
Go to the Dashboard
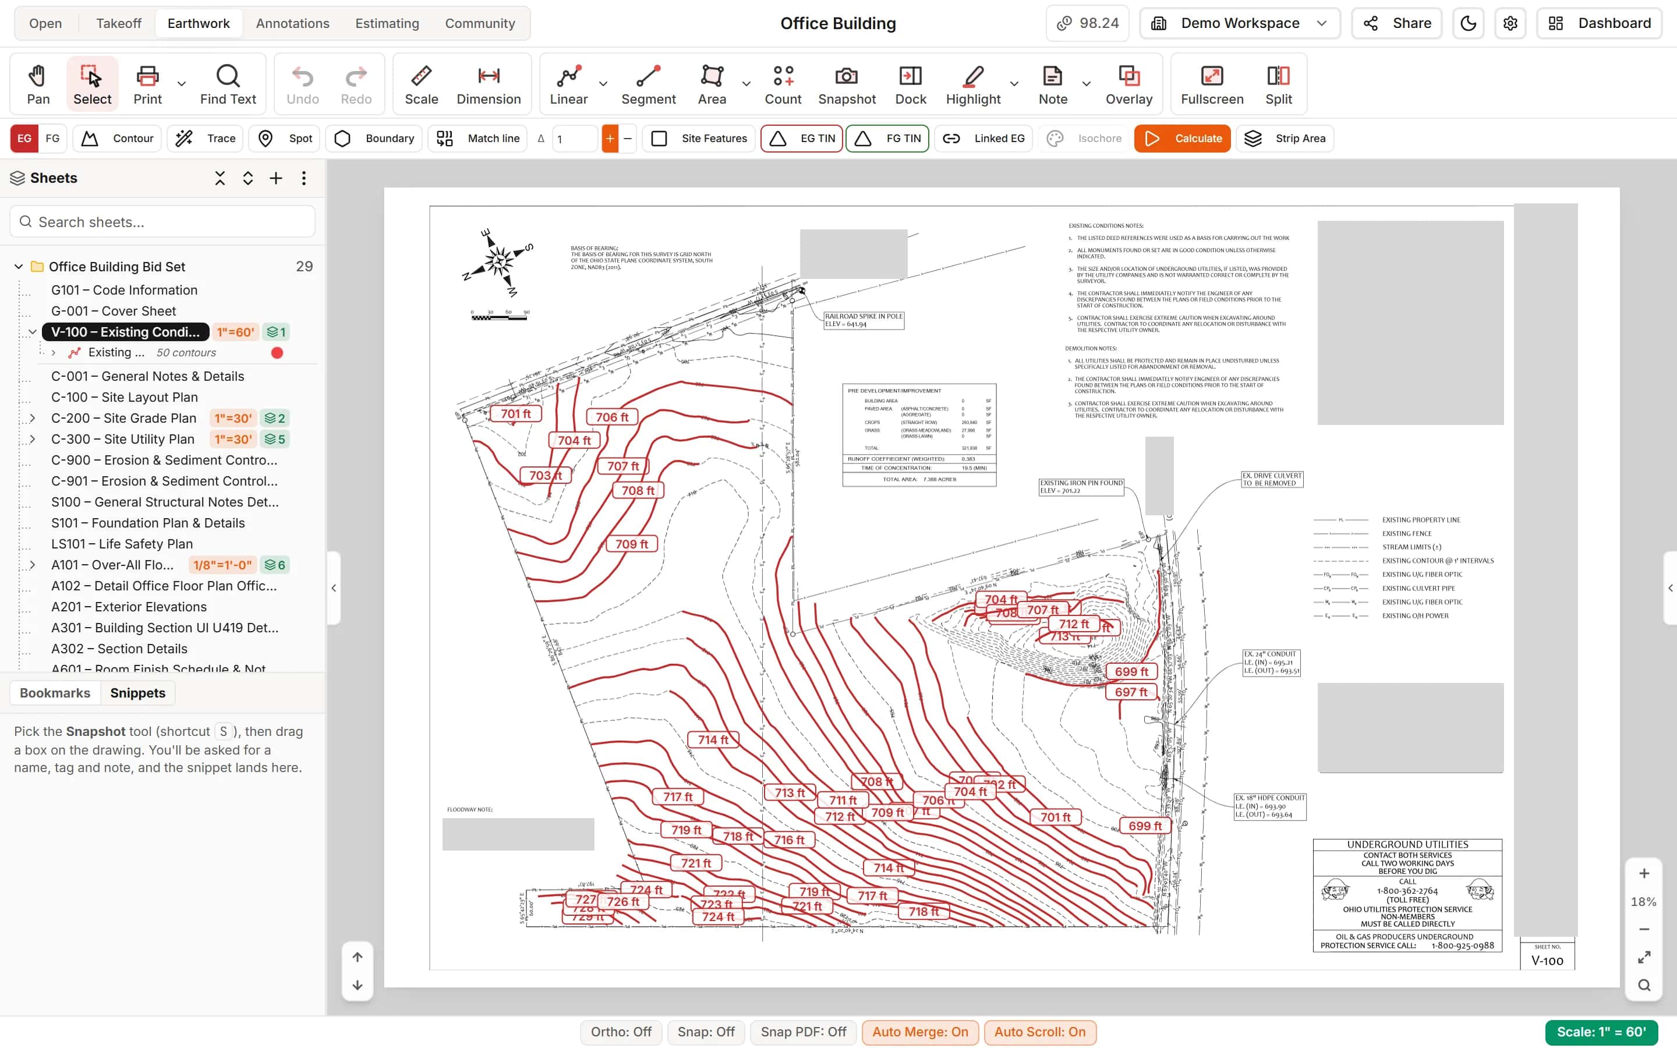tap(1600, 23)
